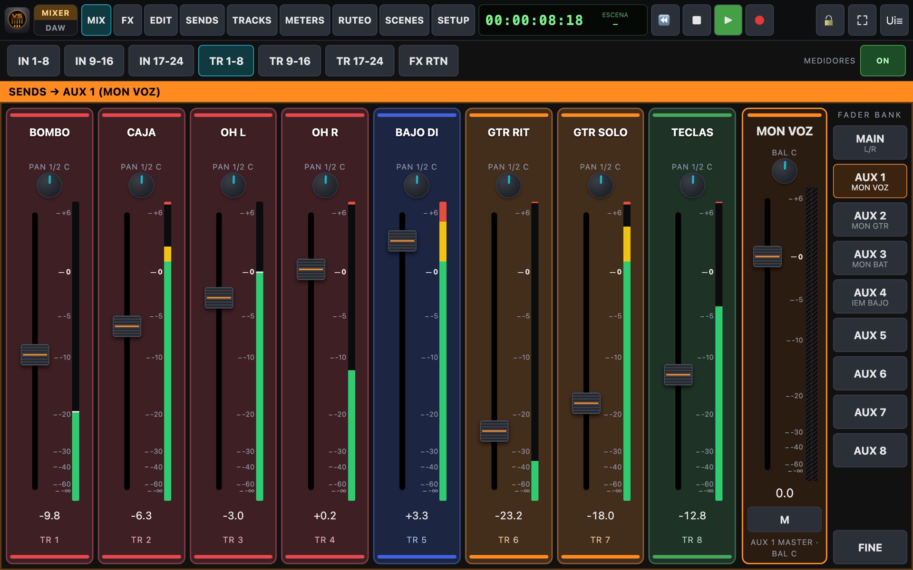Click the MON VOZ master fader handle
Screen dimensions: 913x570
tap(767, 256)
